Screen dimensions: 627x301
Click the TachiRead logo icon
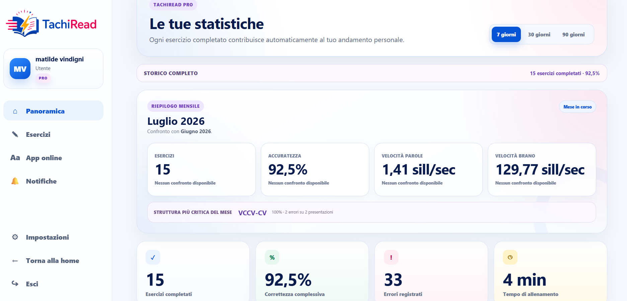[x=22, y=23]
